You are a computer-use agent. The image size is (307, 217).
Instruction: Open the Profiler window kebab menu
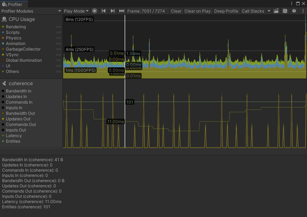pyautogui.click(x=292, y=3)
